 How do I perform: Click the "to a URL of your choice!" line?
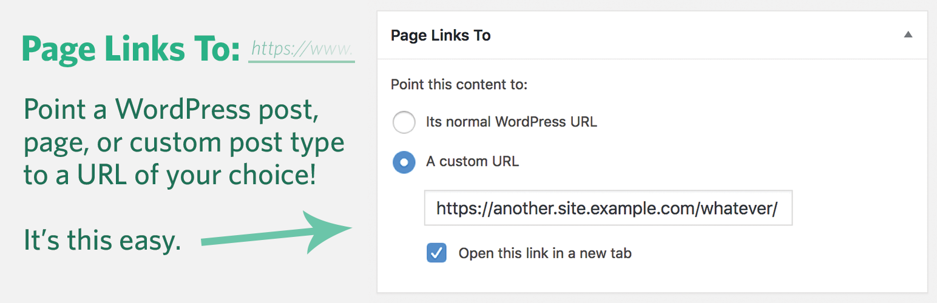170,175
